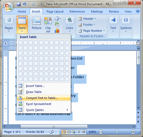The width and height of the screenshot is (143, 137).
Task: Click the Page Number icon
Action: click(x=80, y=31)
